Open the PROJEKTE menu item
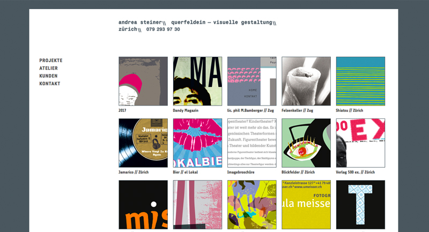 [x=51, y=61]
